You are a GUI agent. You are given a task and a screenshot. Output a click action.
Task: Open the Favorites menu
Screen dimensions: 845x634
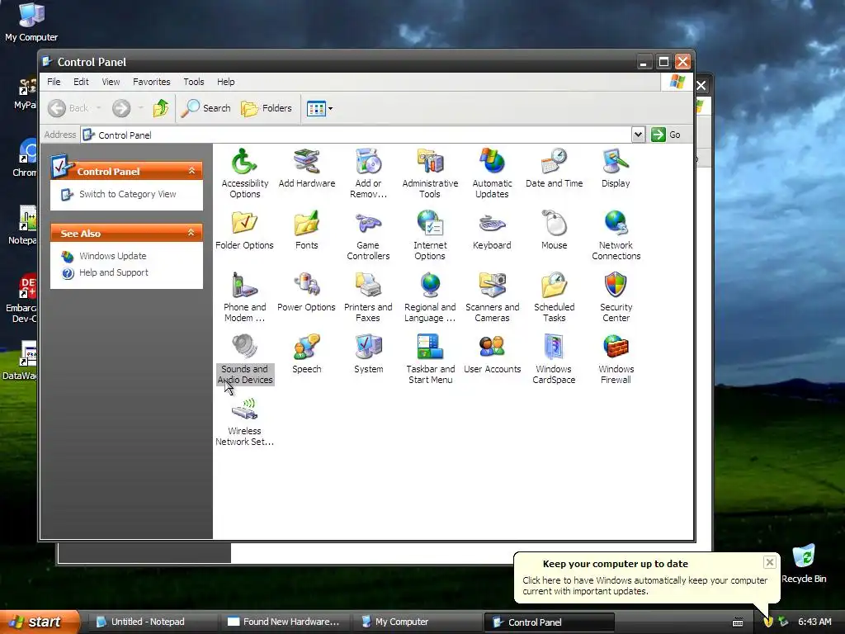pyautogui.click(x=152, y=82)
